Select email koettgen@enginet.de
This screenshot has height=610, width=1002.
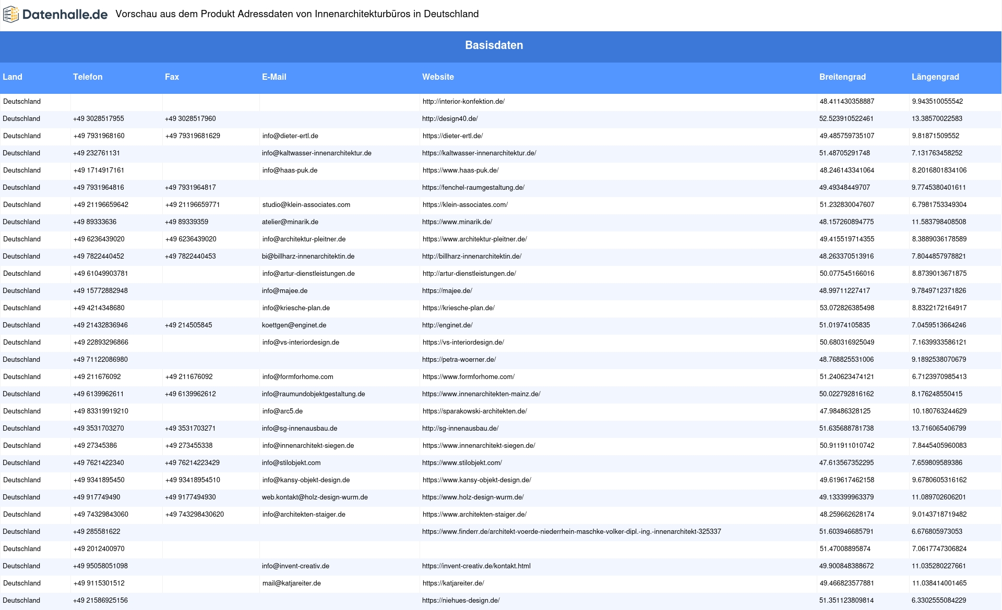pos(294,325)
